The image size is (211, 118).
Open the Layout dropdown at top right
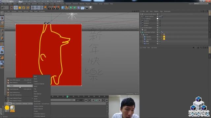(x=201, y=4)
